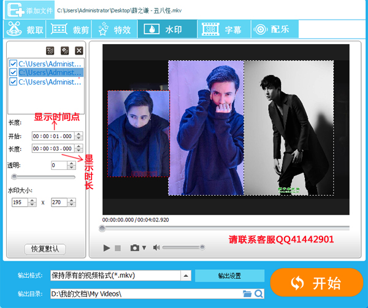Image resolution: width=368 pixels, height=308 pixels.
Task: Click the 恢复默认 restore defaults button
Action: pos(45,249)
